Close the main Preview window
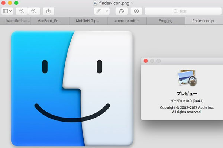223x148 pixels. 3,3
